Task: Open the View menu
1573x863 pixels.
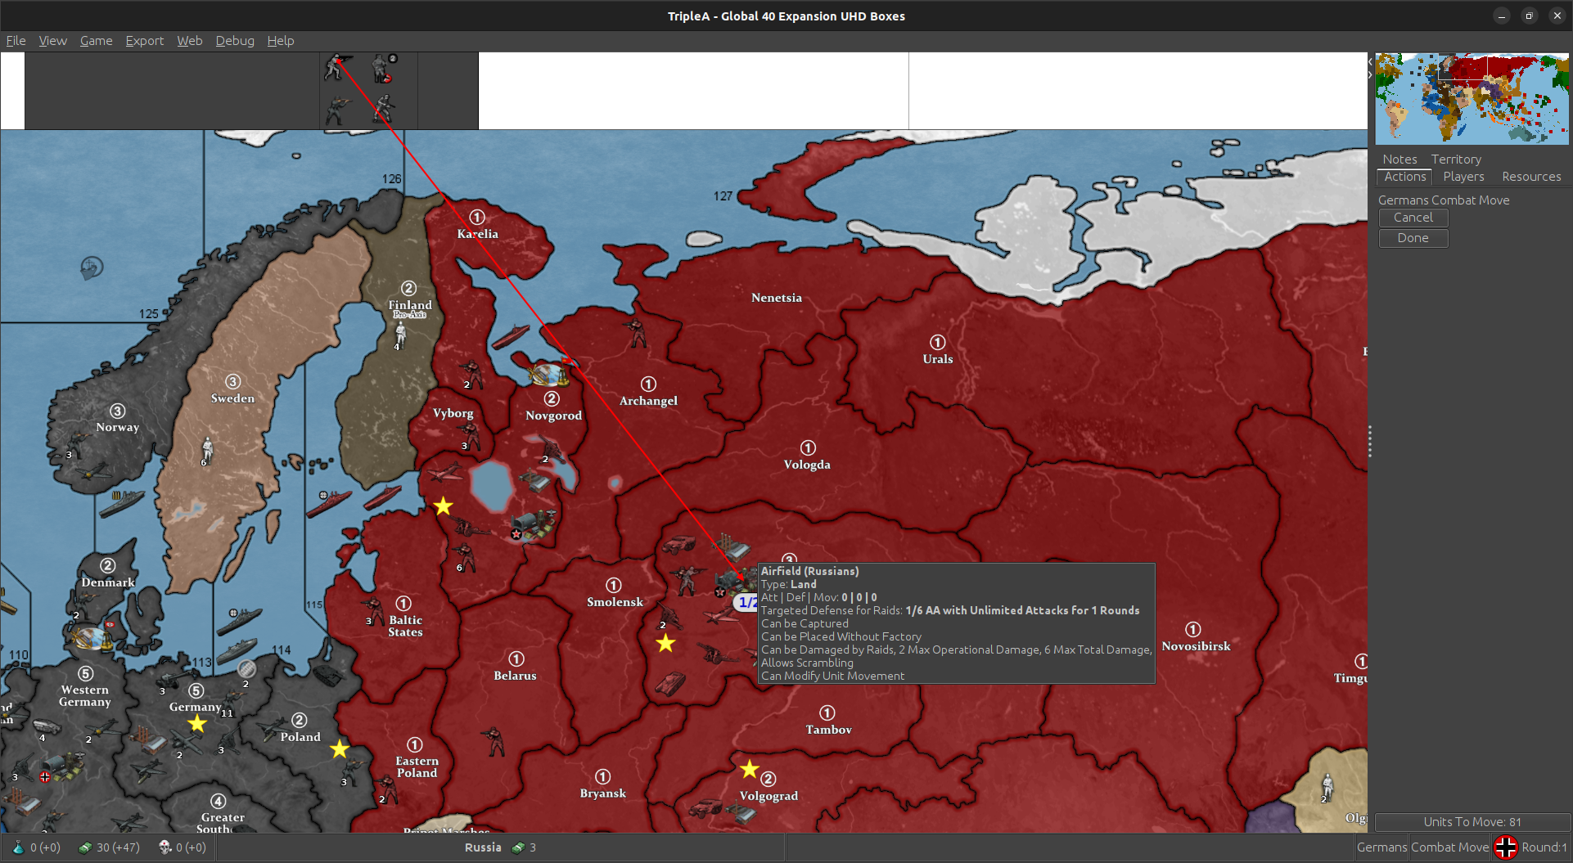Action: (52, 41)
